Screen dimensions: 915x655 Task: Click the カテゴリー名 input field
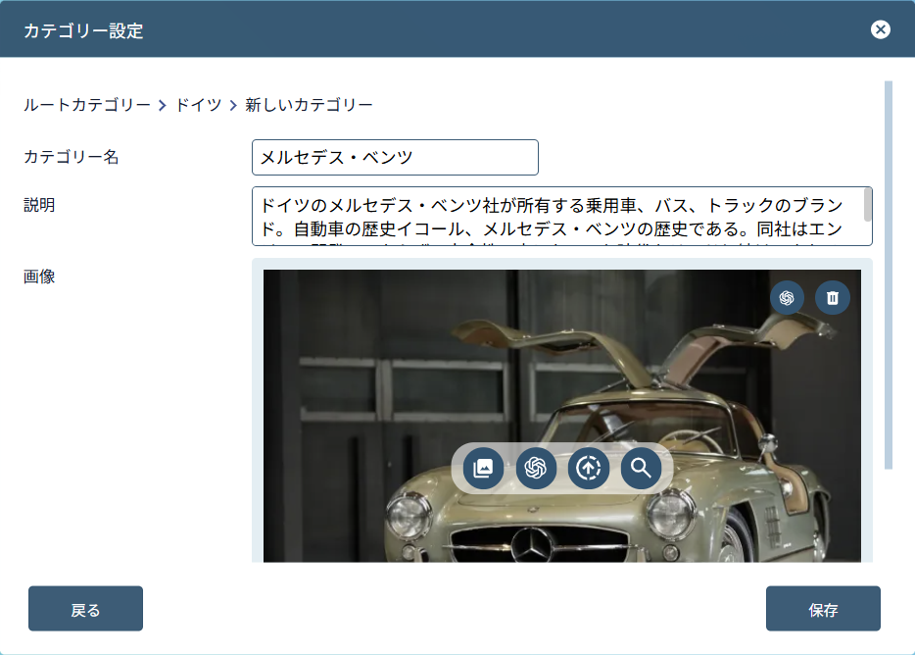pyautogui.click(x=395, y=157)
